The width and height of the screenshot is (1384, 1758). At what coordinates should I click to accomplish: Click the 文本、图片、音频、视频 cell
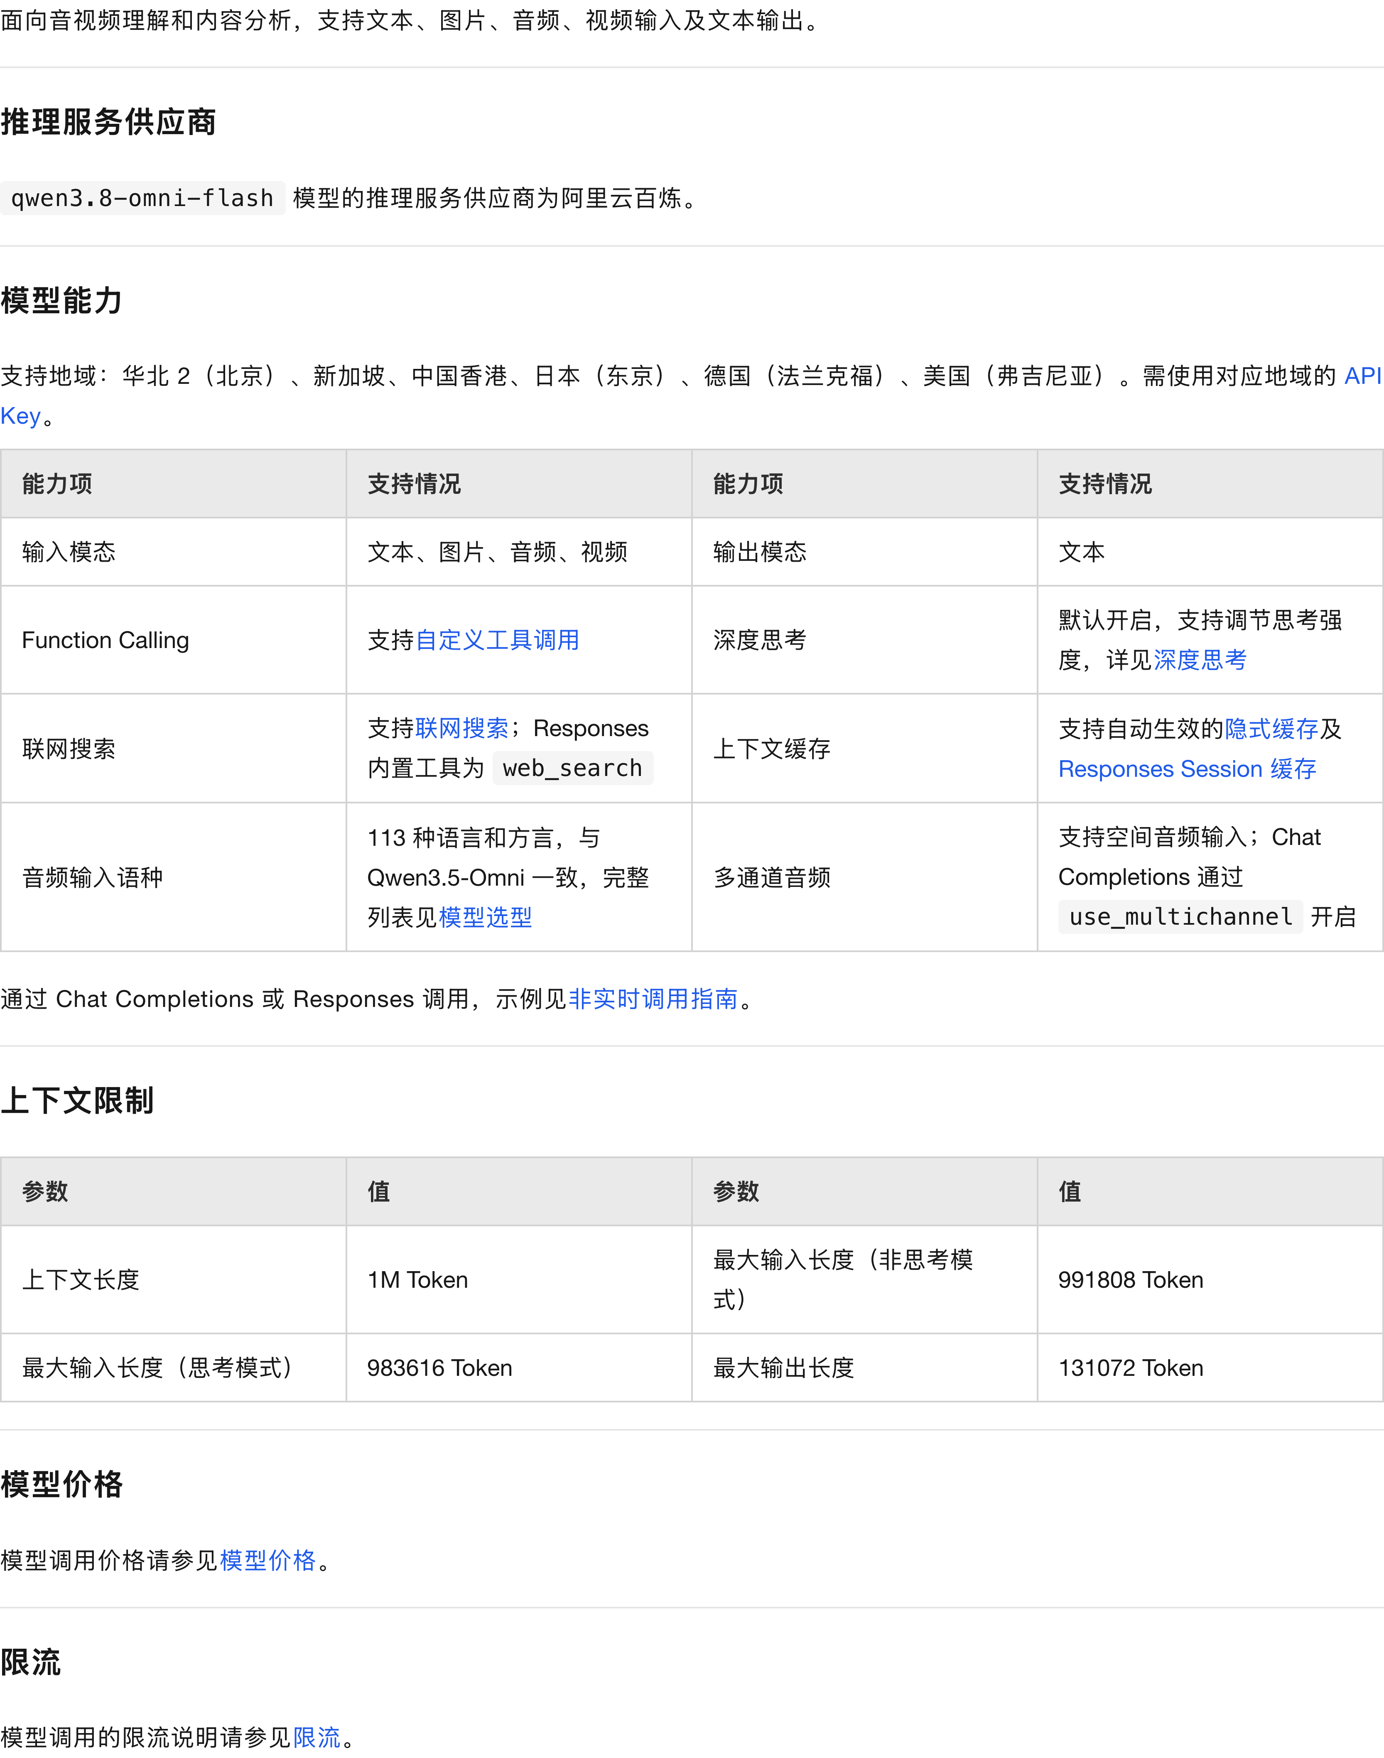tap(519, 552)
